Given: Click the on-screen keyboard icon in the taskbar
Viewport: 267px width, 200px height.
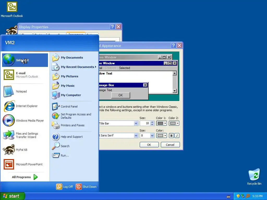Looking at the screenshot, I should click(228, 196).
